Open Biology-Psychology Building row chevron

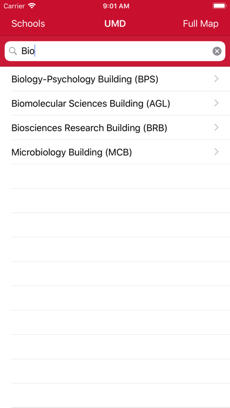(216, 79)
